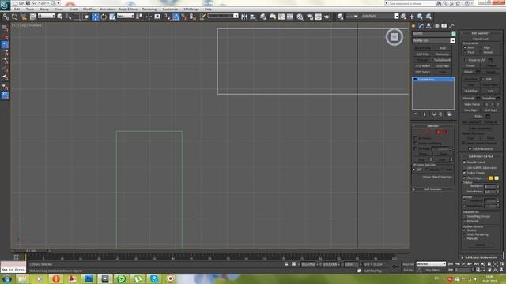Click Pin Stack icon below modifier stack
This screenshot has width=506, height=284.
pos(416,114)
